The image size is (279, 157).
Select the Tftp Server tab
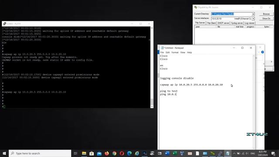pyautogui.click(x=200, y=23)
